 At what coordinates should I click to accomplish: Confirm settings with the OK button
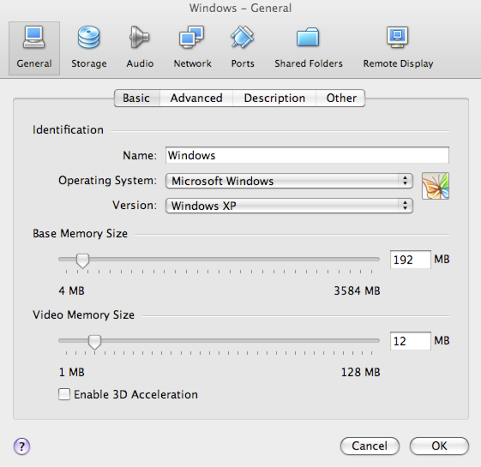(439, 446)
